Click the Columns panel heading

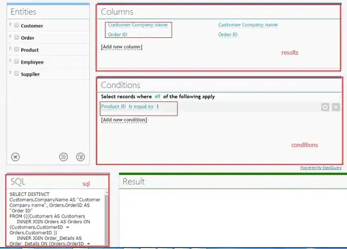pyautogui.click(x=117, y=12)
